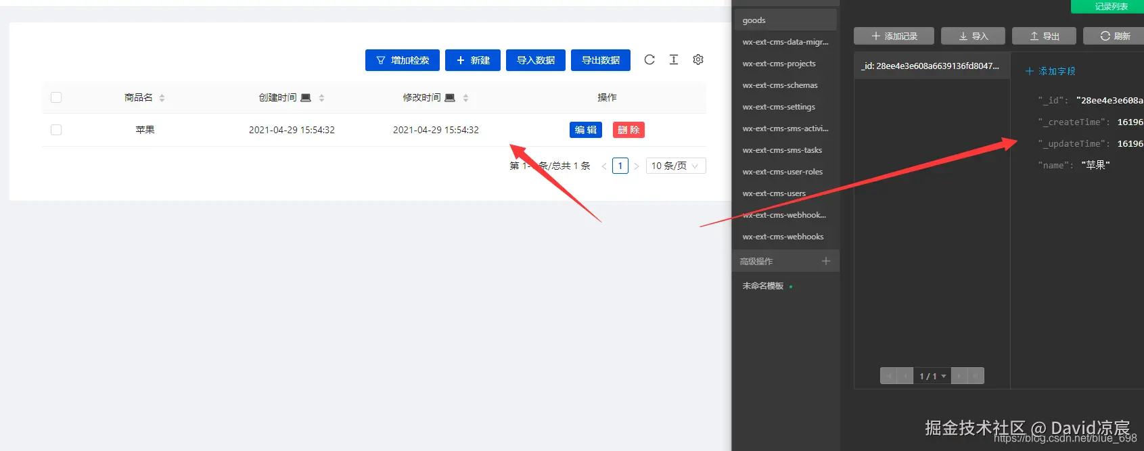Select the wx-ext-cms-schemas collection

pyautogui.click(x=785, y=85)
